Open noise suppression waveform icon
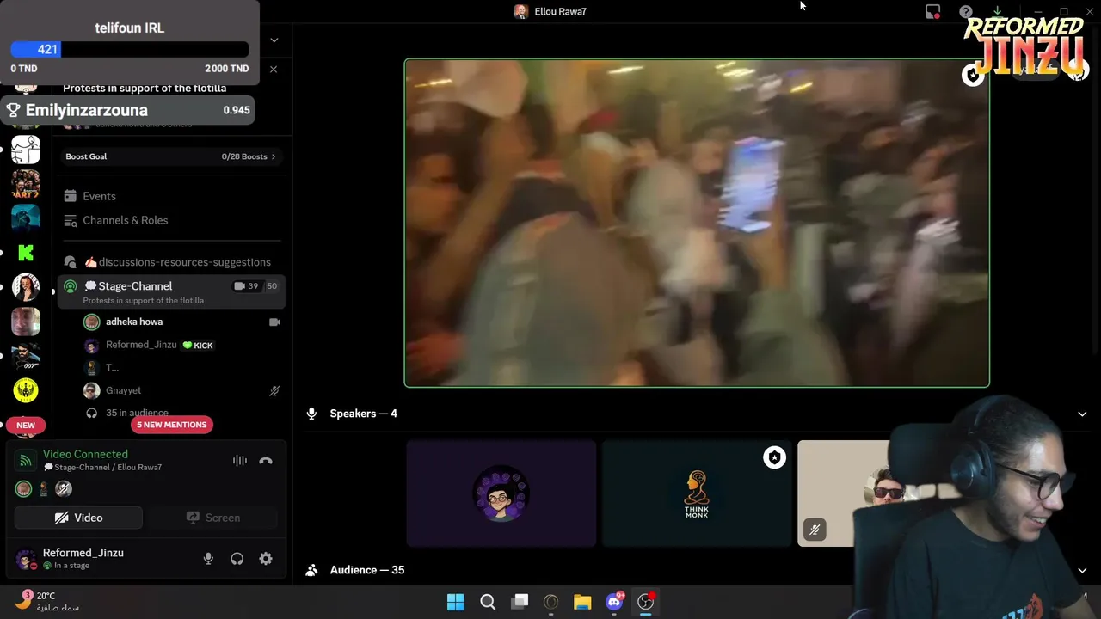 click(x=239, y=461)
